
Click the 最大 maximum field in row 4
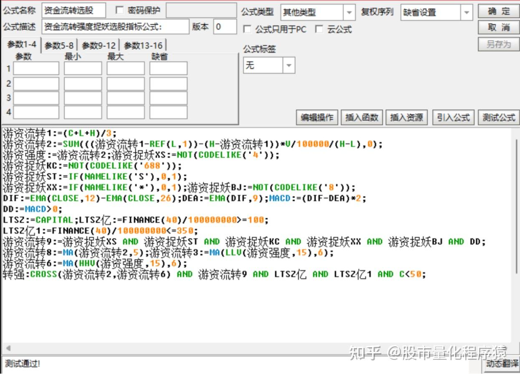tap(126, 112)
